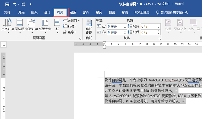The height and width of the screenshot is (119, 202).
Task: Increase 段后 spacing with up arrow
Action: pos(159,31)
